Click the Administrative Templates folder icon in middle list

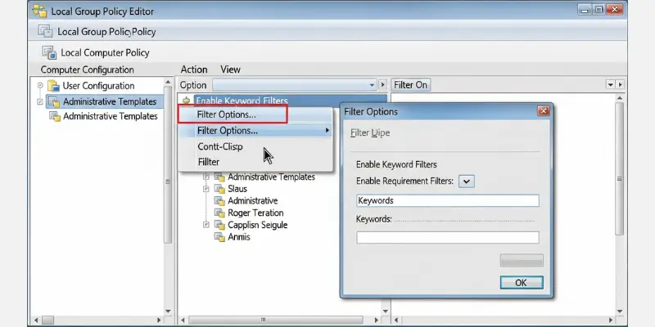[x=219, y=177]
